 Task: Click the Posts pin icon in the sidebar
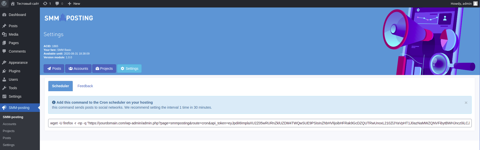click(4, 26)
